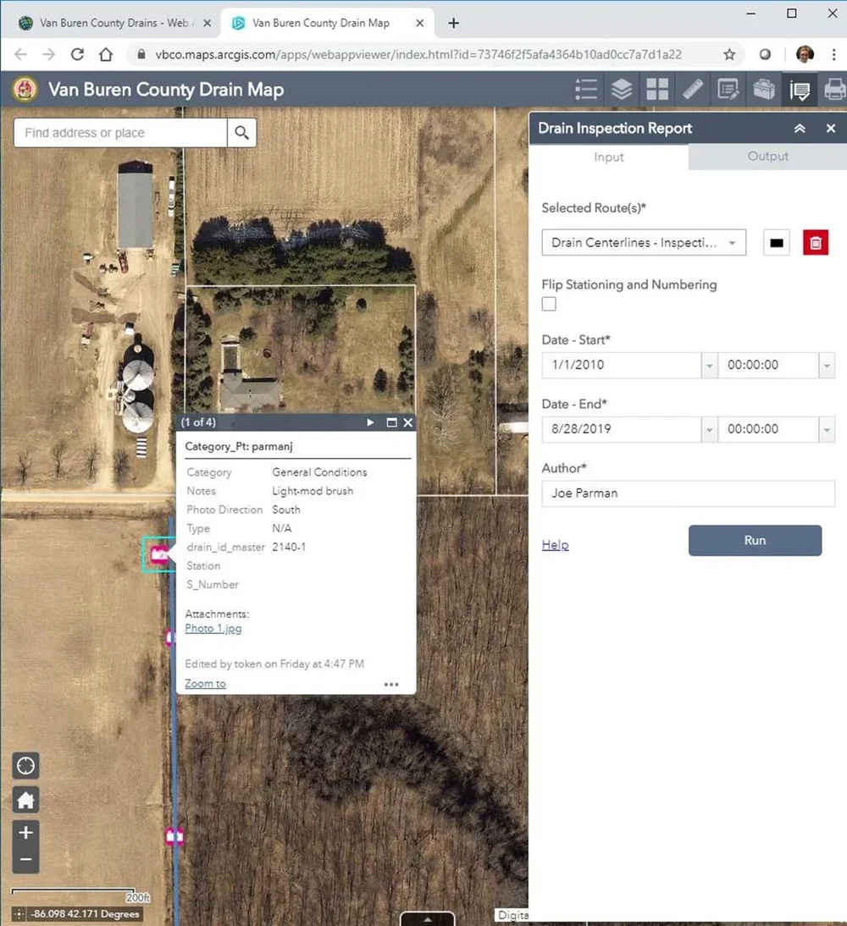Select the Measurement ruler tool
Viewport: 847px width, 926px height.
(x=693, y=90)
